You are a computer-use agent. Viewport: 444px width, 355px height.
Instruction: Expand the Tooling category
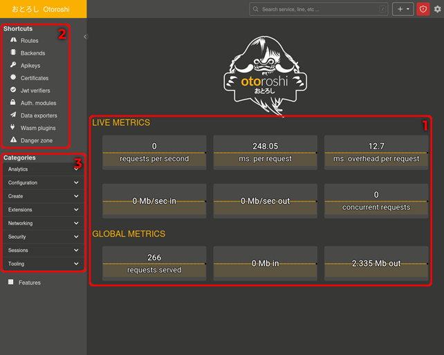click(x=44, y=264)
